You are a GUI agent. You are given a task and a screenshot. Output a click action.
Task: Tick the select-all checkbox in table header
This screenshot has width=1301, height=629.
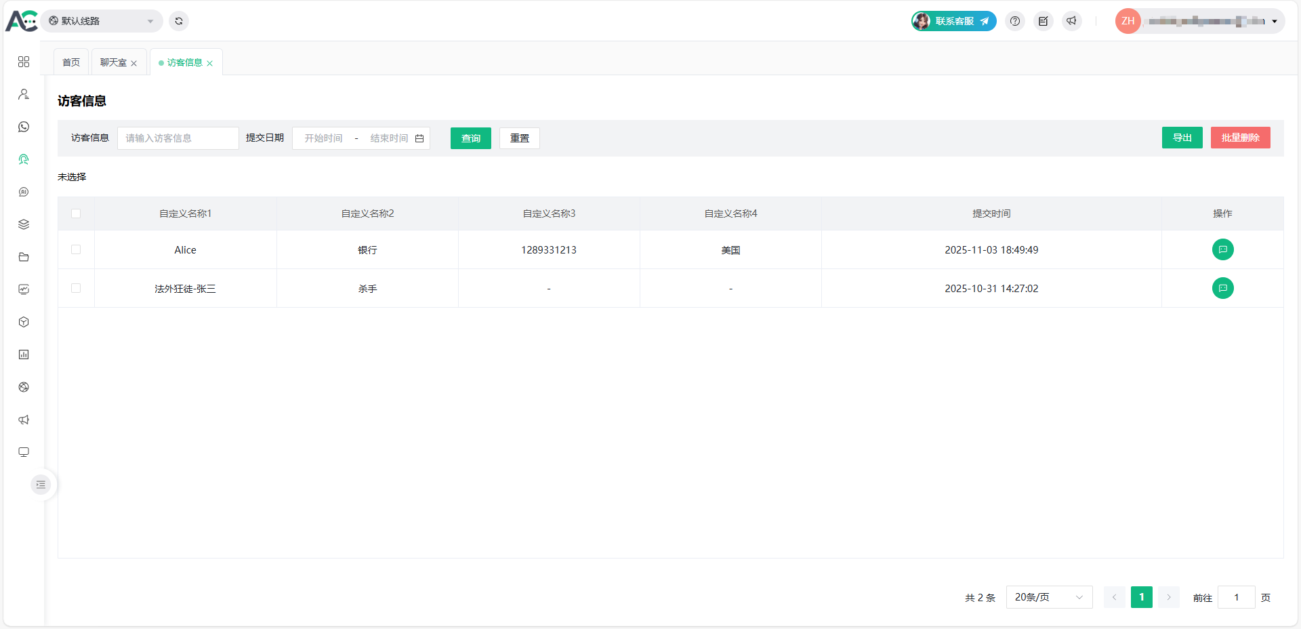tap(76, 214)
